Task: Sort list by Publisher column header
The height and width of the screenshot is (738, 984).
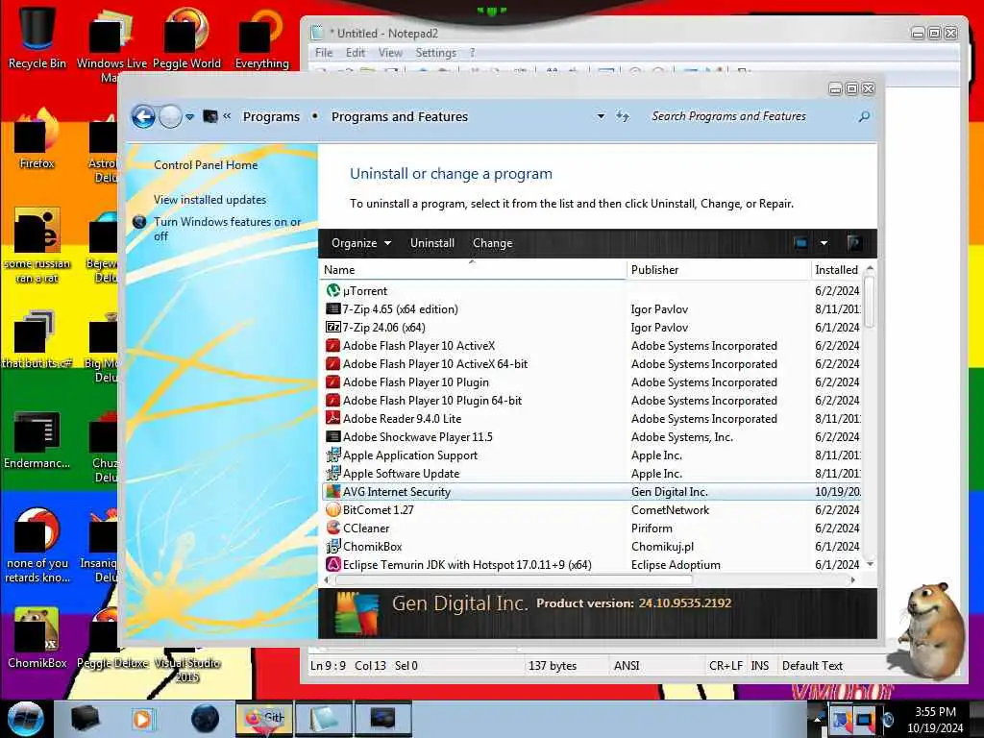Action: pos(719,270)
